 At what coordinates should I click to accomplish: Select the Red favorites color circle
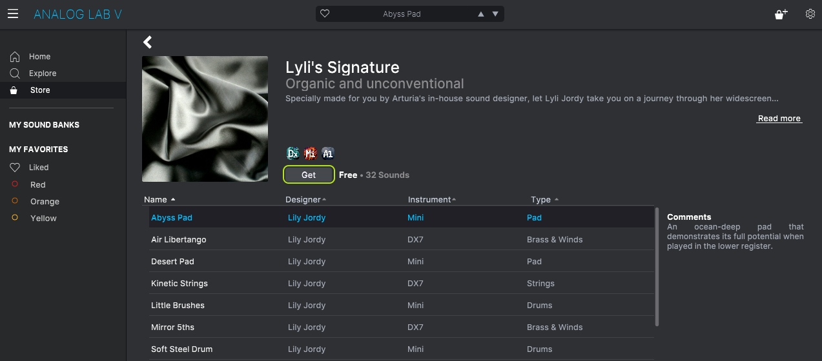click(x=15, y=184)
